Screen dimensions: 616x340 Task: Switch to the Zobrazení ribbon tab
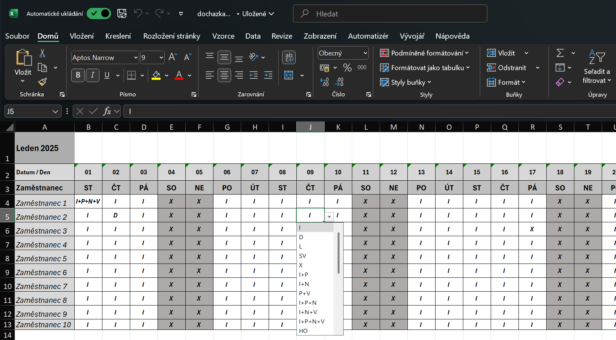(x=320, y=36)
